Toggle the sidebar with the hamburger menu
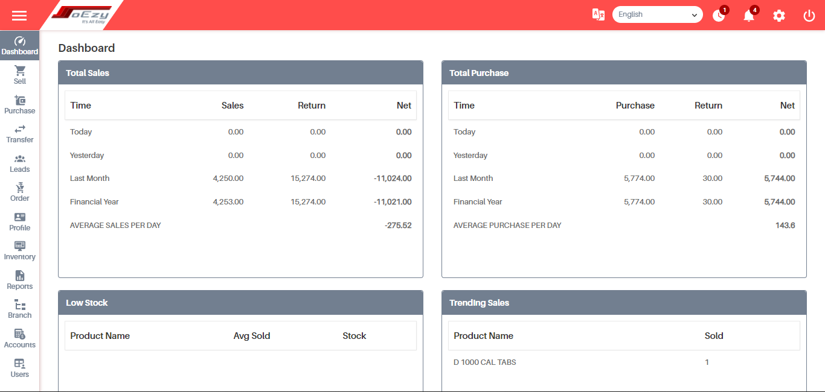 [x=19, y=15]
